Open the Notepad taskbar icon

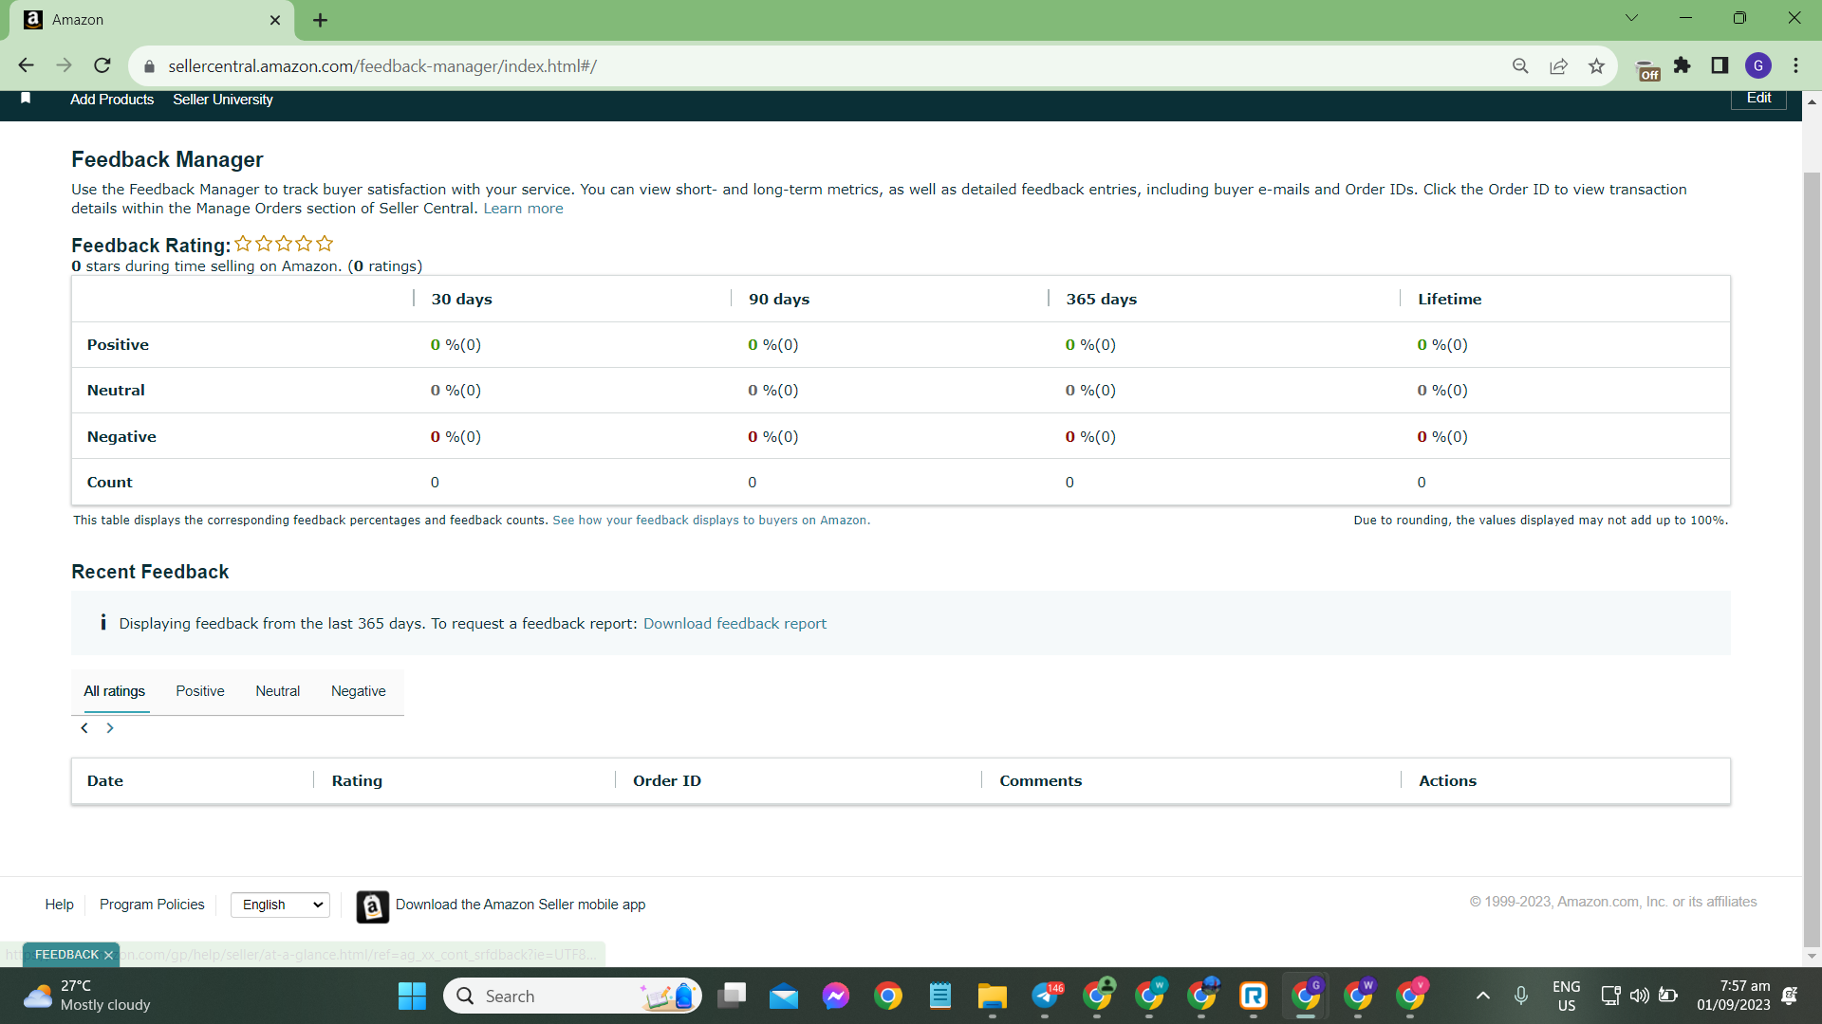(x=940, y=996)
